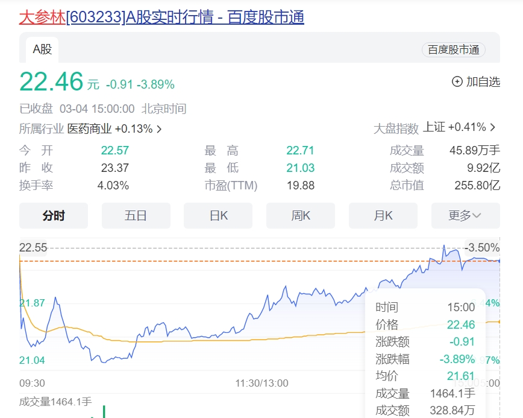
Task: Click the 今开 value 22.57
Action: click(x=114, y=151)
